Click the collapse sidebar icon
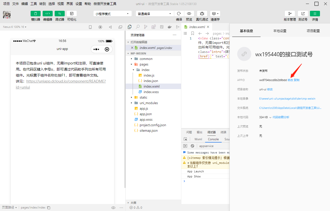 178,27
